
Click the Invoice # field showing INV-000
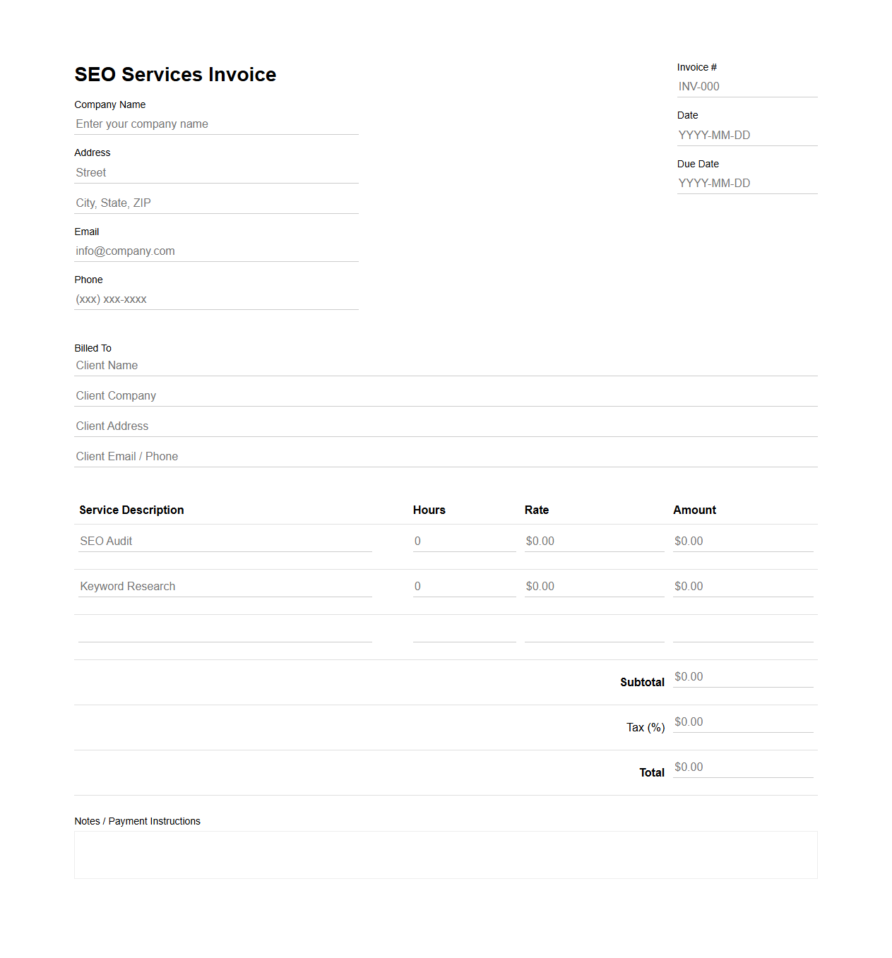[x=745, y=86]
